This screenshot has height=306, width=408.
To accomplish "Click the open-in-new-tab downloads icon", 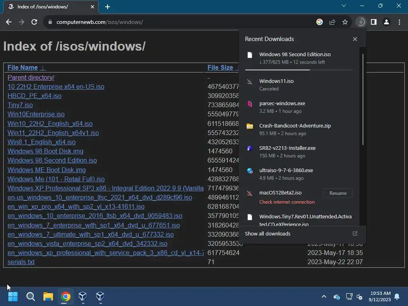I will pos(355,233).
